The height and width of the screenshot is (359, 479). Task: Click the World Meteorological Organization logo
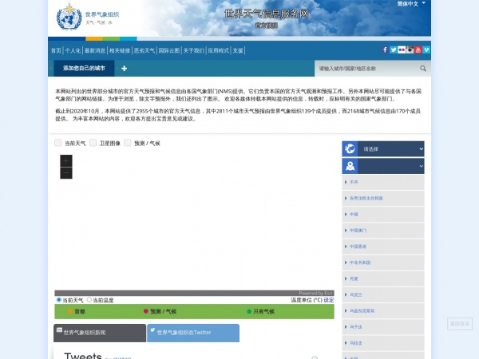(69, 17)
